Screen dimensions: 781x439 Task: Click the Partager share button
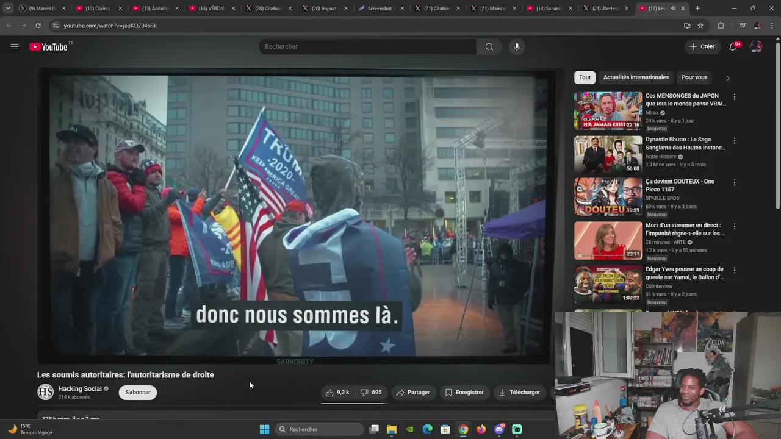click(413, 392)
